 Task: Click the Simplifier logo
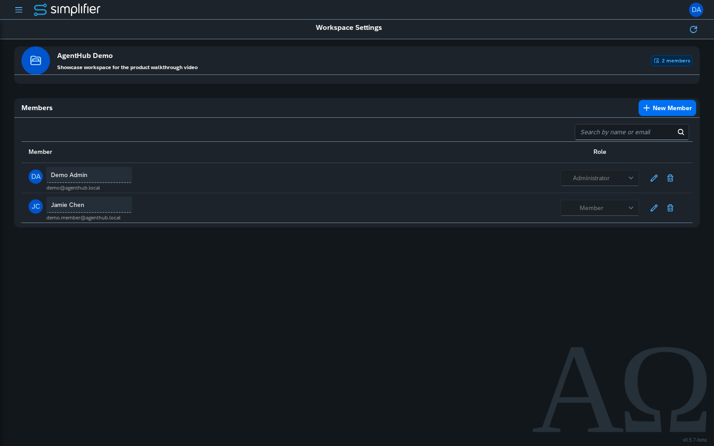coord(67,9)
